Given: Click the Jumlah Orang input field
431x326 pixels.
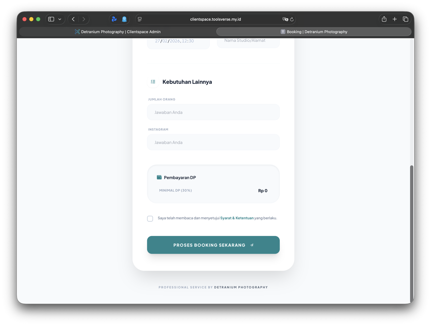Looking at the screenshot, I should 213,112.
